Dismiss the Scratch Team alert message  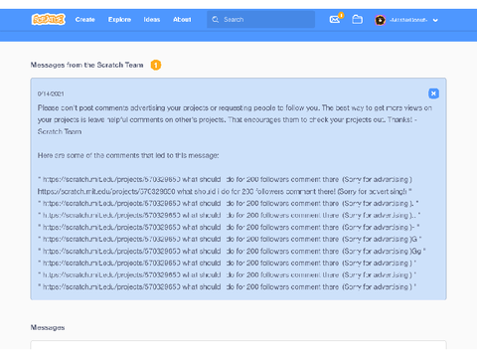[x=433, y=93]
